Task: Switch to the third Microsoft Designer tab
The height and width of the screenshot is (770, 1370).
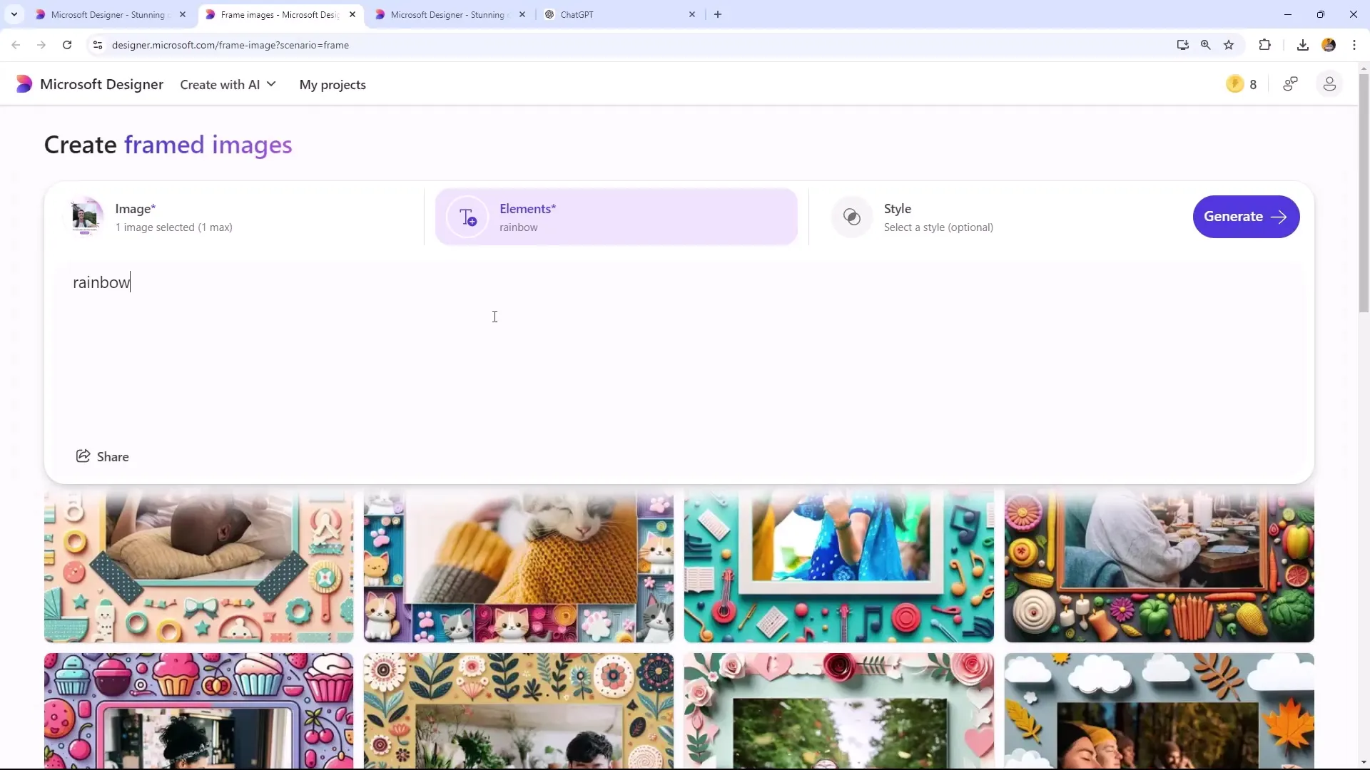Action: [x=450, y=14]
